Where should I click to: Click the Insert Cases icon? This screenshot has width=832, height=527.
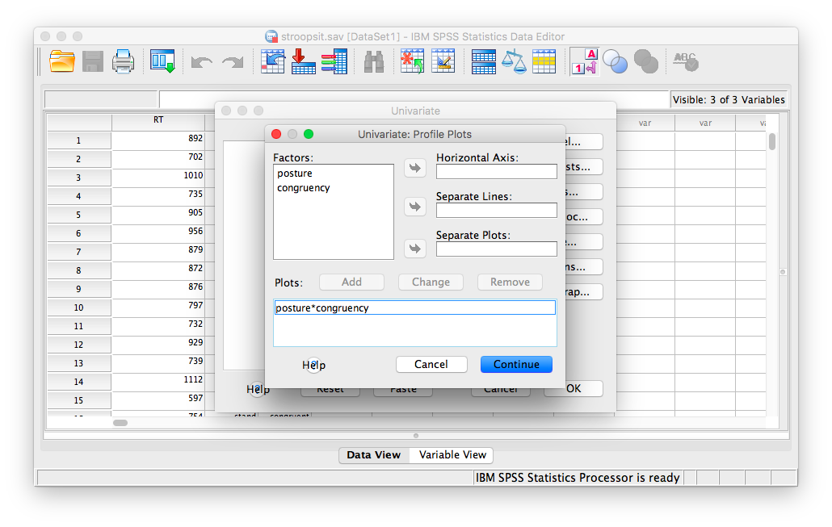pyautogui.click(x=412, y=61)
